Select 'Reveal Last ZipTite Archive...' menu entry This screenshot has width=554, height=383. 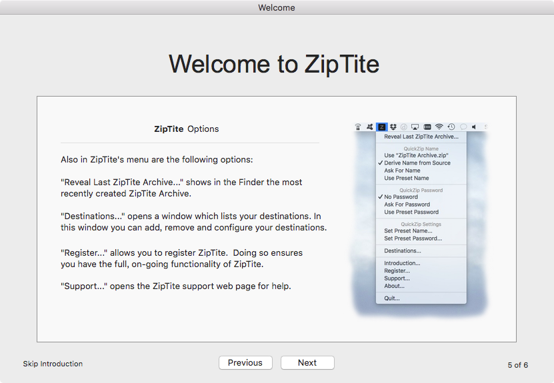421,137
